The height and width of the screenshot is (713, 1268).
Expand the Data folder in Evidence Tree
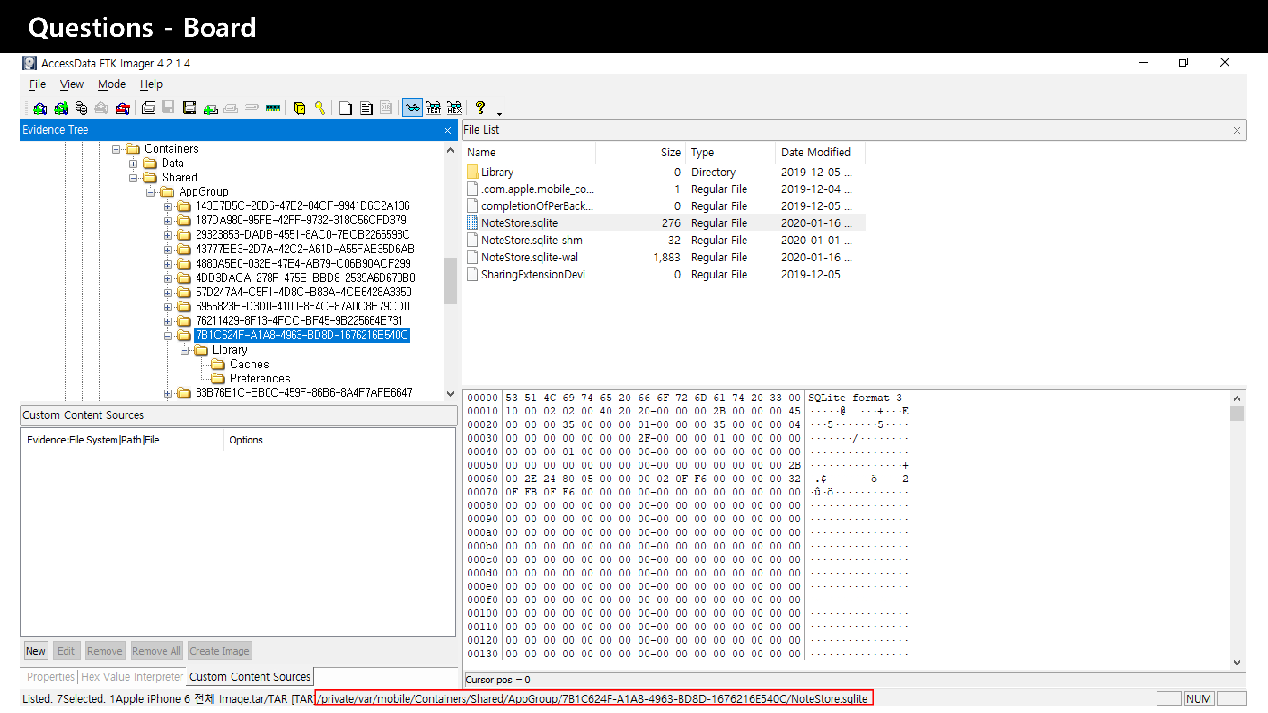tap(134, 164)
